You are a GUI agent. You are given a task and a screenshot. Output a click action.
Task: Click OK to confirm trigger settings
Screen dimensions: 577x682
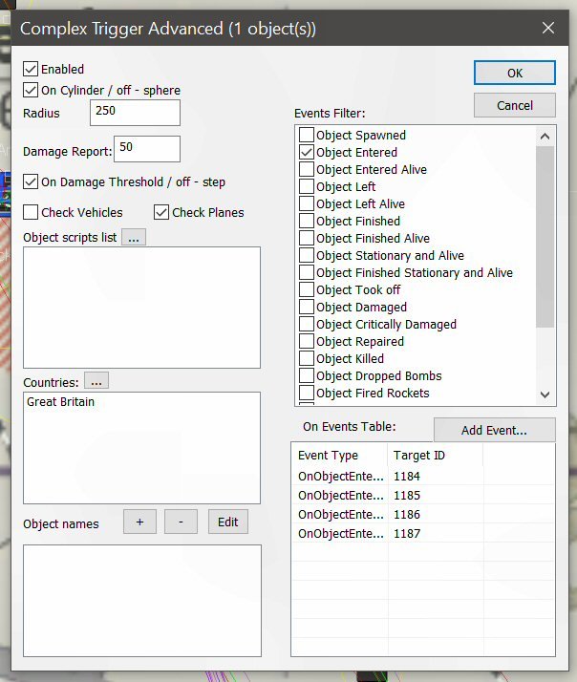point(514,73)
